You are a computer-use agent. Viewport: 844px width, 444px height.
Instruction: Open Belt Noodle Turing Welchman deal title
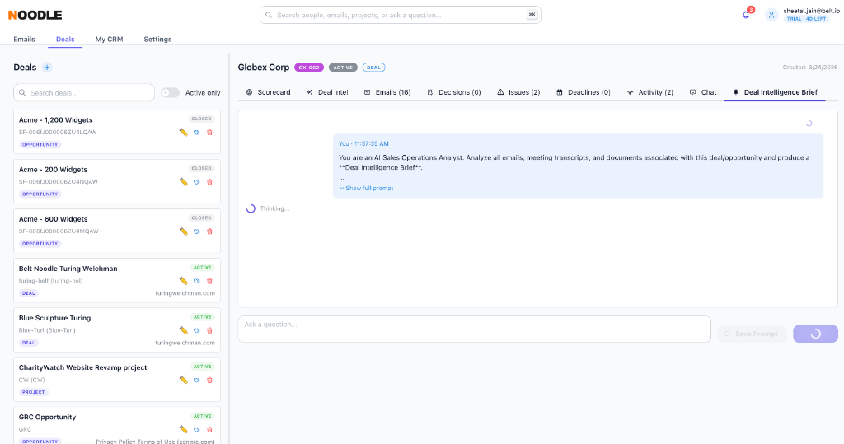pos(68,269)
